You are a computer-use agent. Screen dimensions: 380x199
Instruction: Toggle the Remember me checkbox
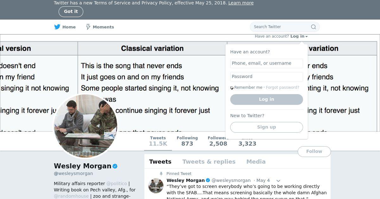click(232, 88)
